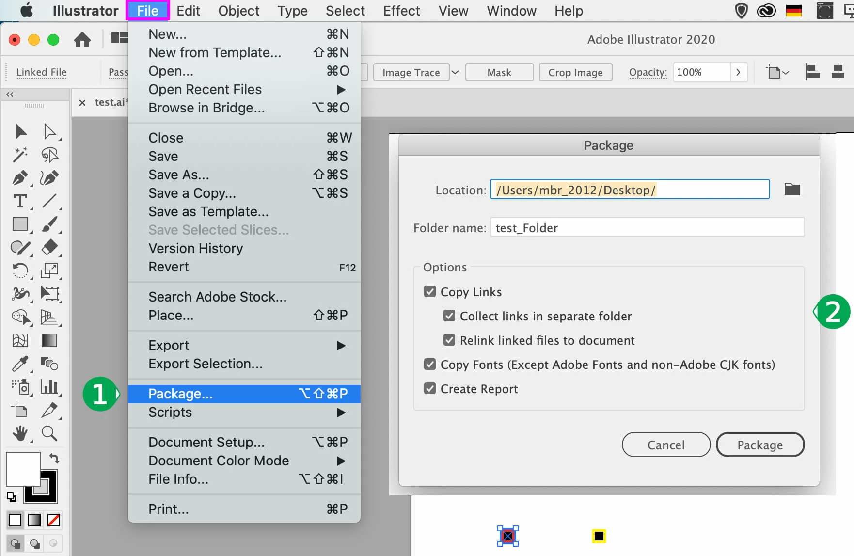Click the Home icon
The height and width of the screenshot is (556, 854).
click(82, 39)
